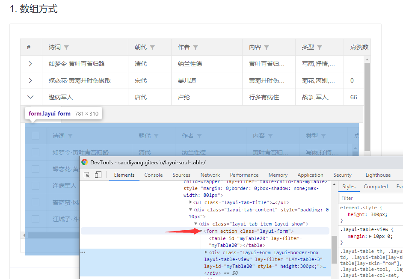Select the Styles sidebar tab
Image resolution: width=403 pixels, height=279 pixels.
click(x=349, y=187)
